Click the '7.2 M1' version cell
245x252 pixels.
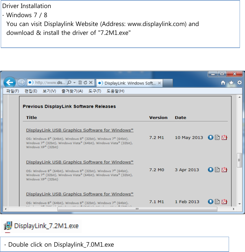point(157,138)
